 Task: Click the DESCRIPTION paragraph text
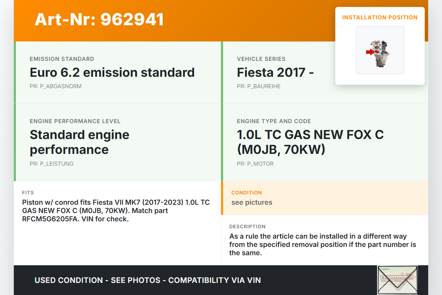pos(323,245)
